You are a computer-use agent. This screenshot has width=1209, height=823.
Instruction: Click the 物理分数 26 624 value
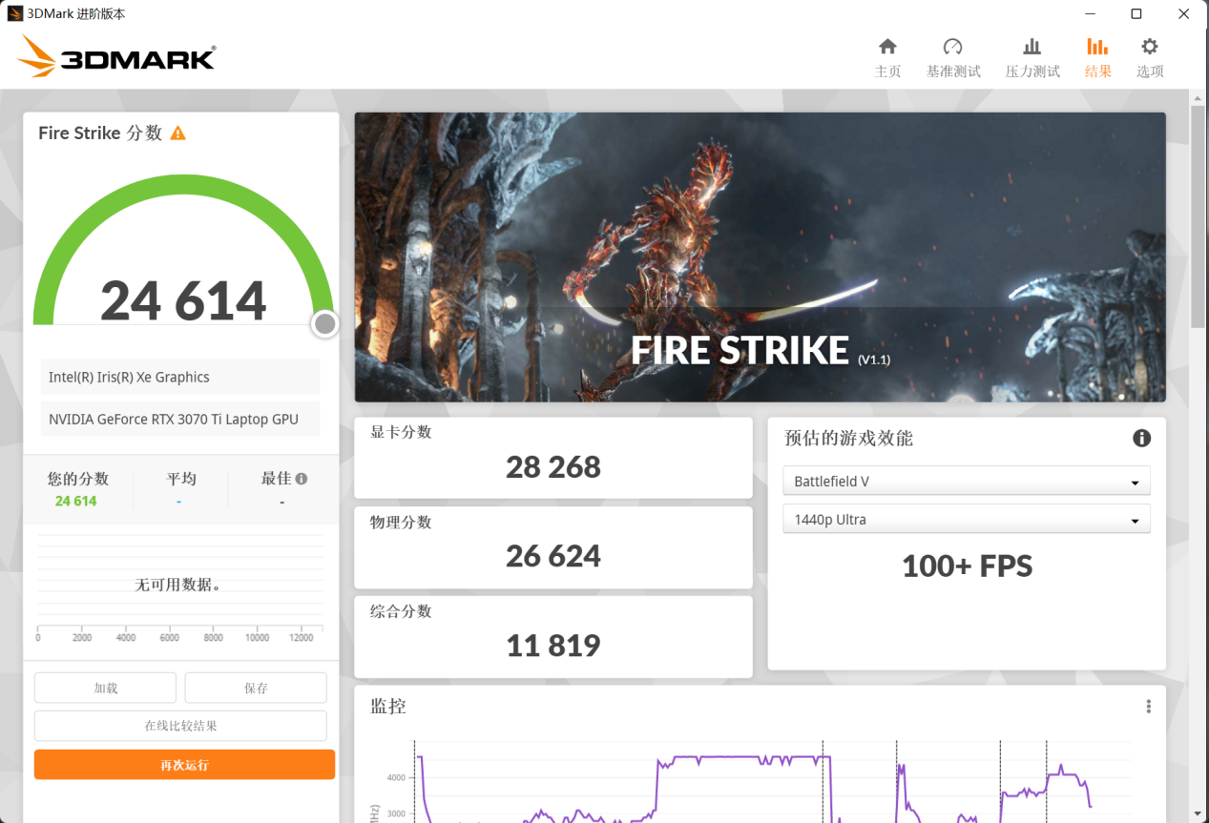[x=553, y=556]
